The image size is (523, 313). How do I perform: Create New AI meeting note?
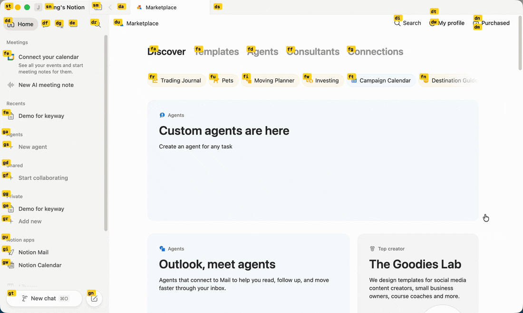pyautogui.click(x=53, y=85)
